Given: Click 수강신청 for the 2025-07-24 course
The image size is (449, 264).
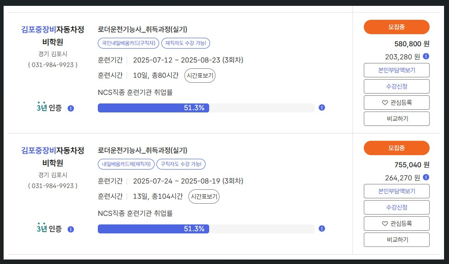Looking at the screenshot, I should (397, 207).
